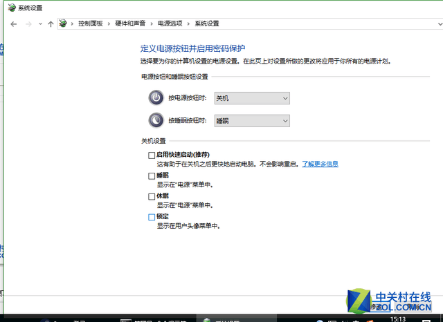Open recent locations chevron next to Forward arrow
This screenshot has width=443, height=322.
pos(40,23)
